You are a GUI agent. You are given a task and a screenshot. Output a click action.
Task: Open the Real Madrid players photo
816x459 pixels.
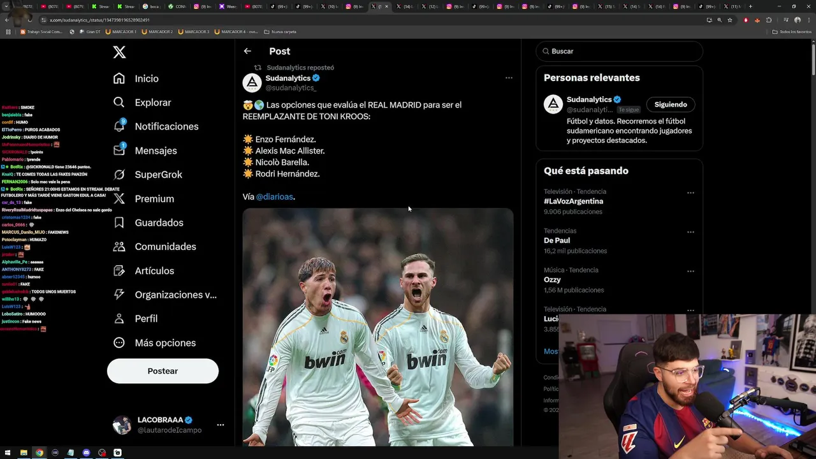click(x=378, y=327)
